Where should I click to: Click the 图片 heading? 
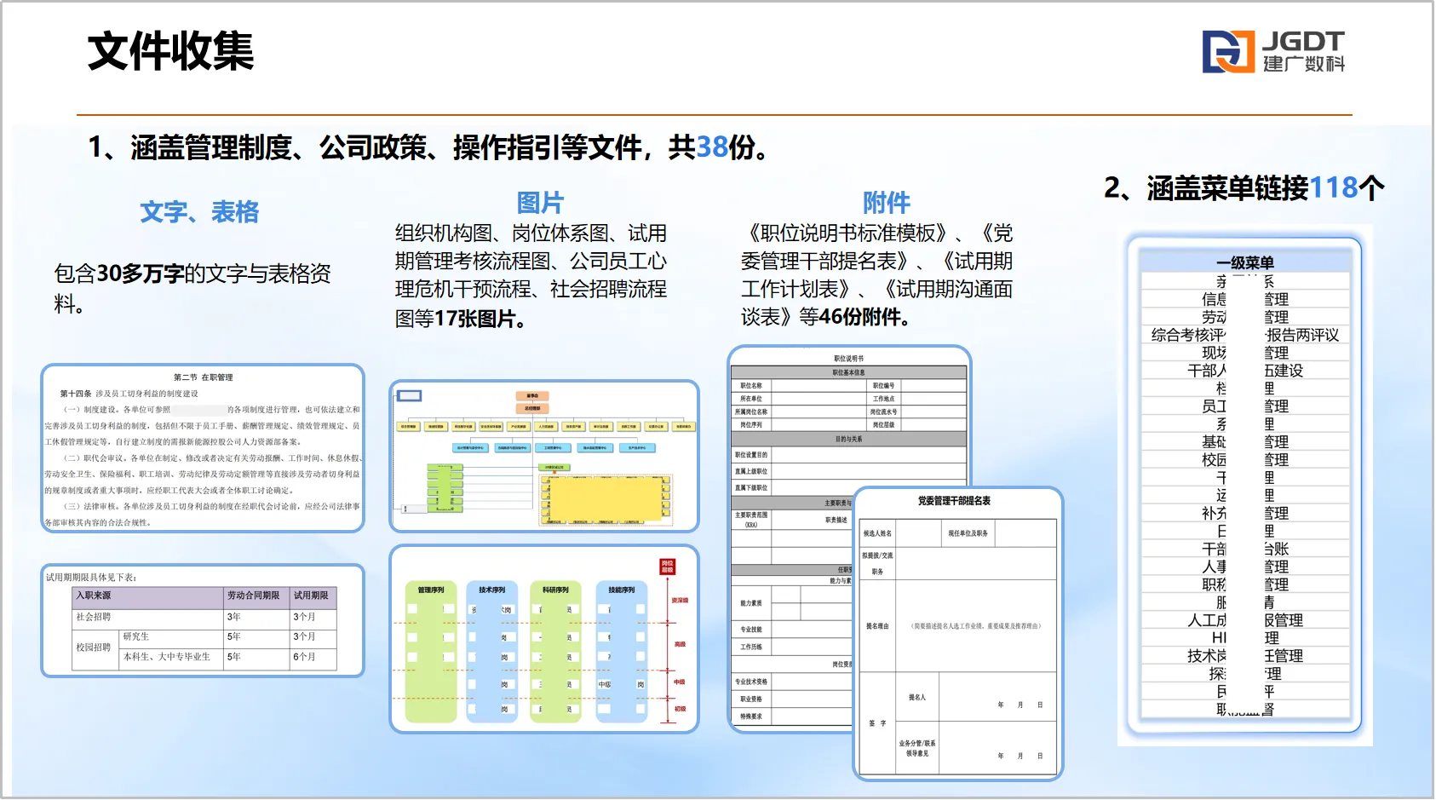(540, 203)
